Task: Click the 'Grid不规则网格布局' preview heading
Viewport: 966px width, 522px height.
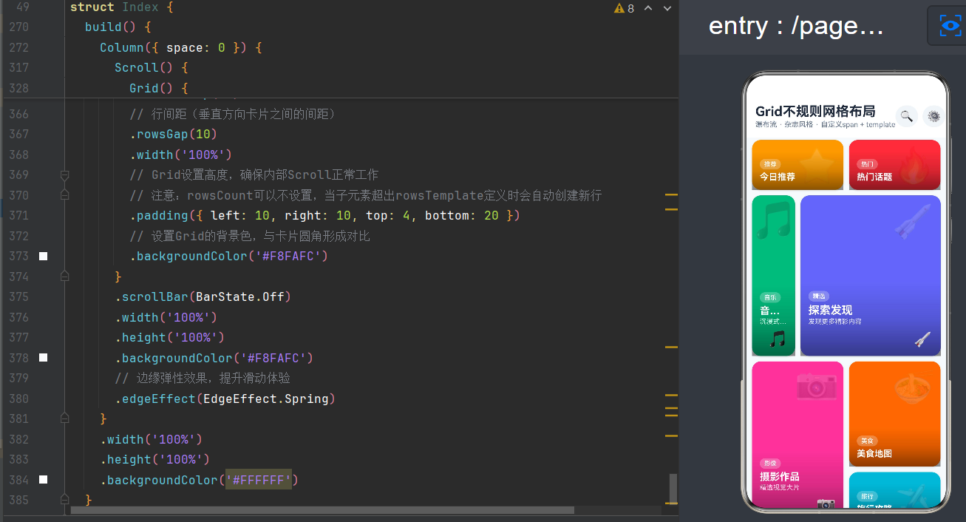Action: coord(815,111)
